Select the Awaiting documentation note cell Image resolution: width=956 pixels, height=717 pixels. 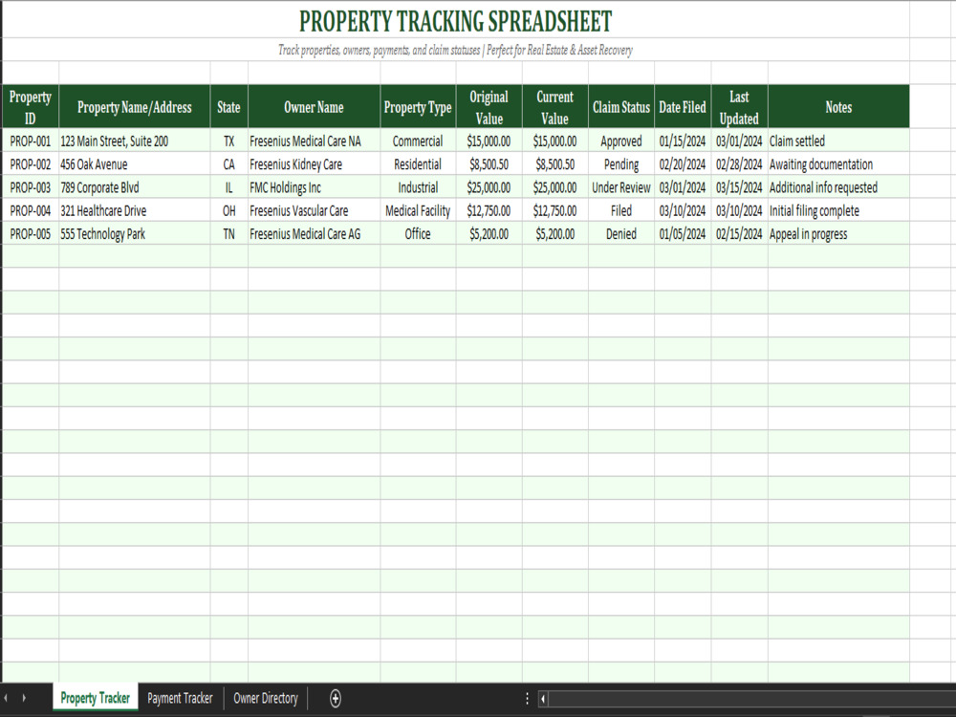point(838,164)
